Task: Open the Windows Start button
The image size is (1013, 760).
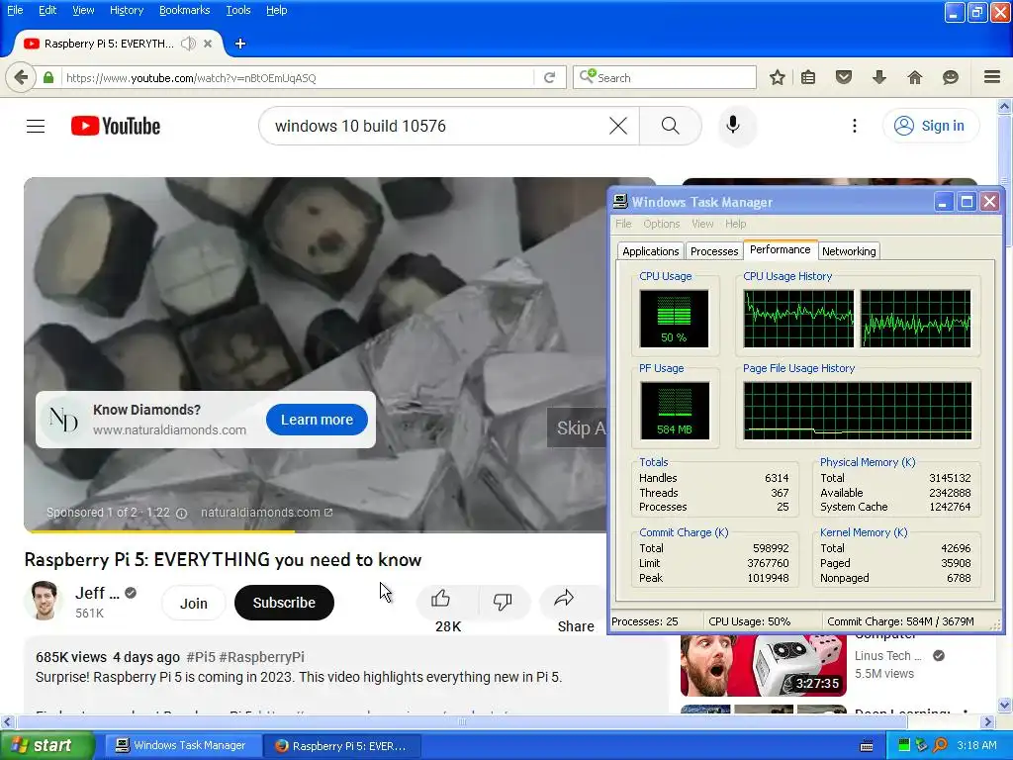Action: point(46,745)
